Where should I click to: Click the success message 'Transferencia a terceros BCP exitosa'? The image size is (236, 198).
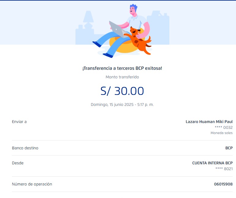[122, 68]
